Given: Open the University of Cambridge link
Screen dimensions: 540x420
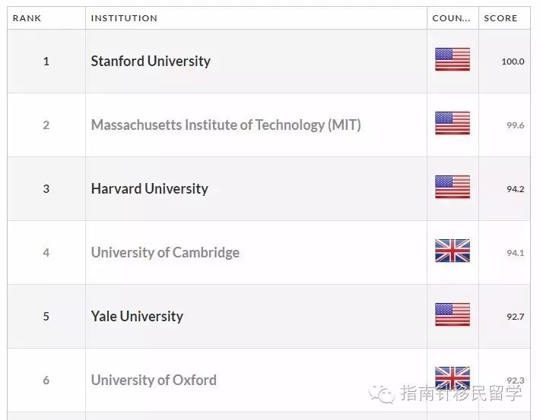Looking at the screenshot, I should click(x=165, y=252).
